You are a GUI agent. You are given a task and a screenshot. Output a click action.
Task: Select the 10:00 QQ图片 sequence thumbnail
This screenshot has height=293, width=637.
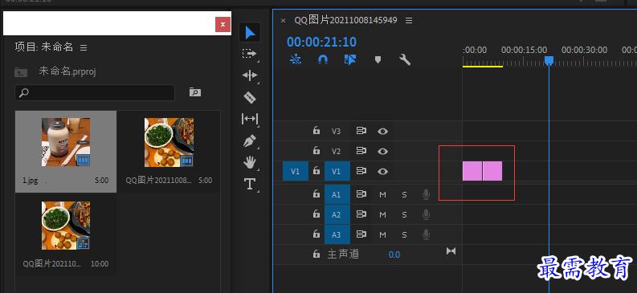coord(66,226)
